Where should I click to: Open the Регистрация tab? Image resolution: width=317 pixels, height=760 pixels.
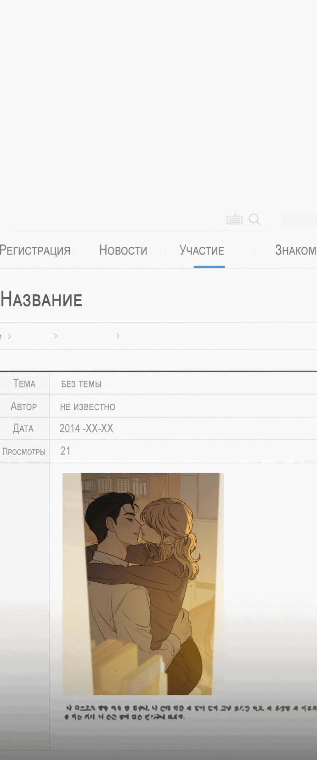coord(35,250)
